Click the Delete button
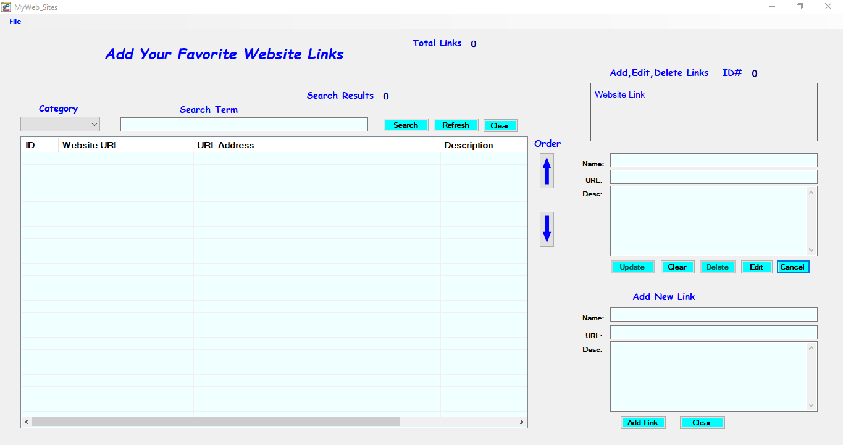Image resolution: width=843 pixels, height=445 pixels. (717, 267)
